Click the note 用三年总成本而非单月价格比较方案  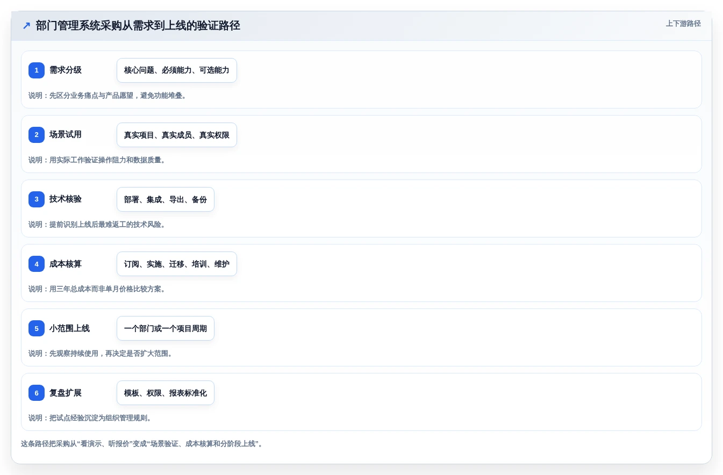(x=97, y=289)
